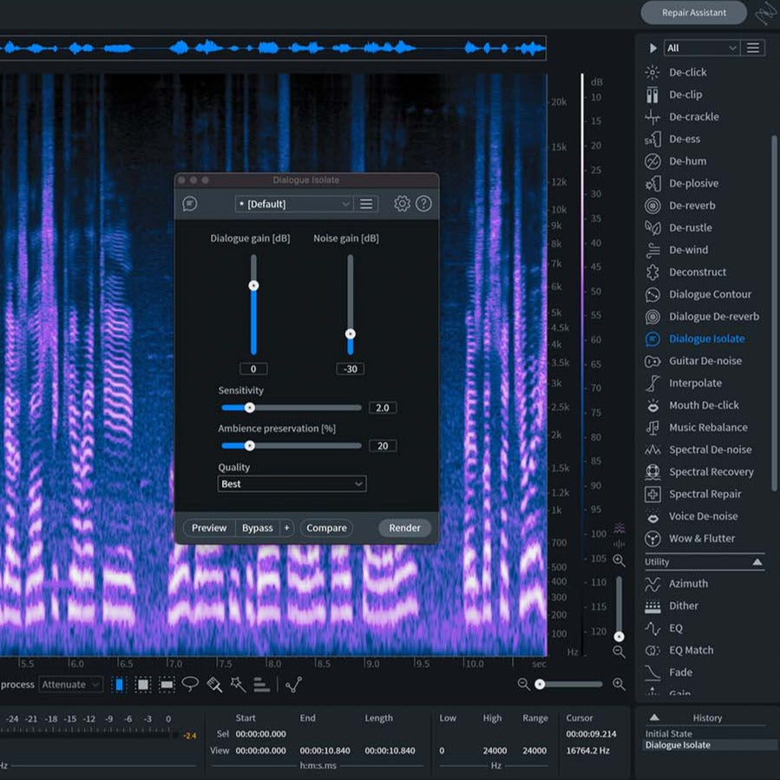
Task: Select the Lasso selection tool
Action: [x=190, y=684]
